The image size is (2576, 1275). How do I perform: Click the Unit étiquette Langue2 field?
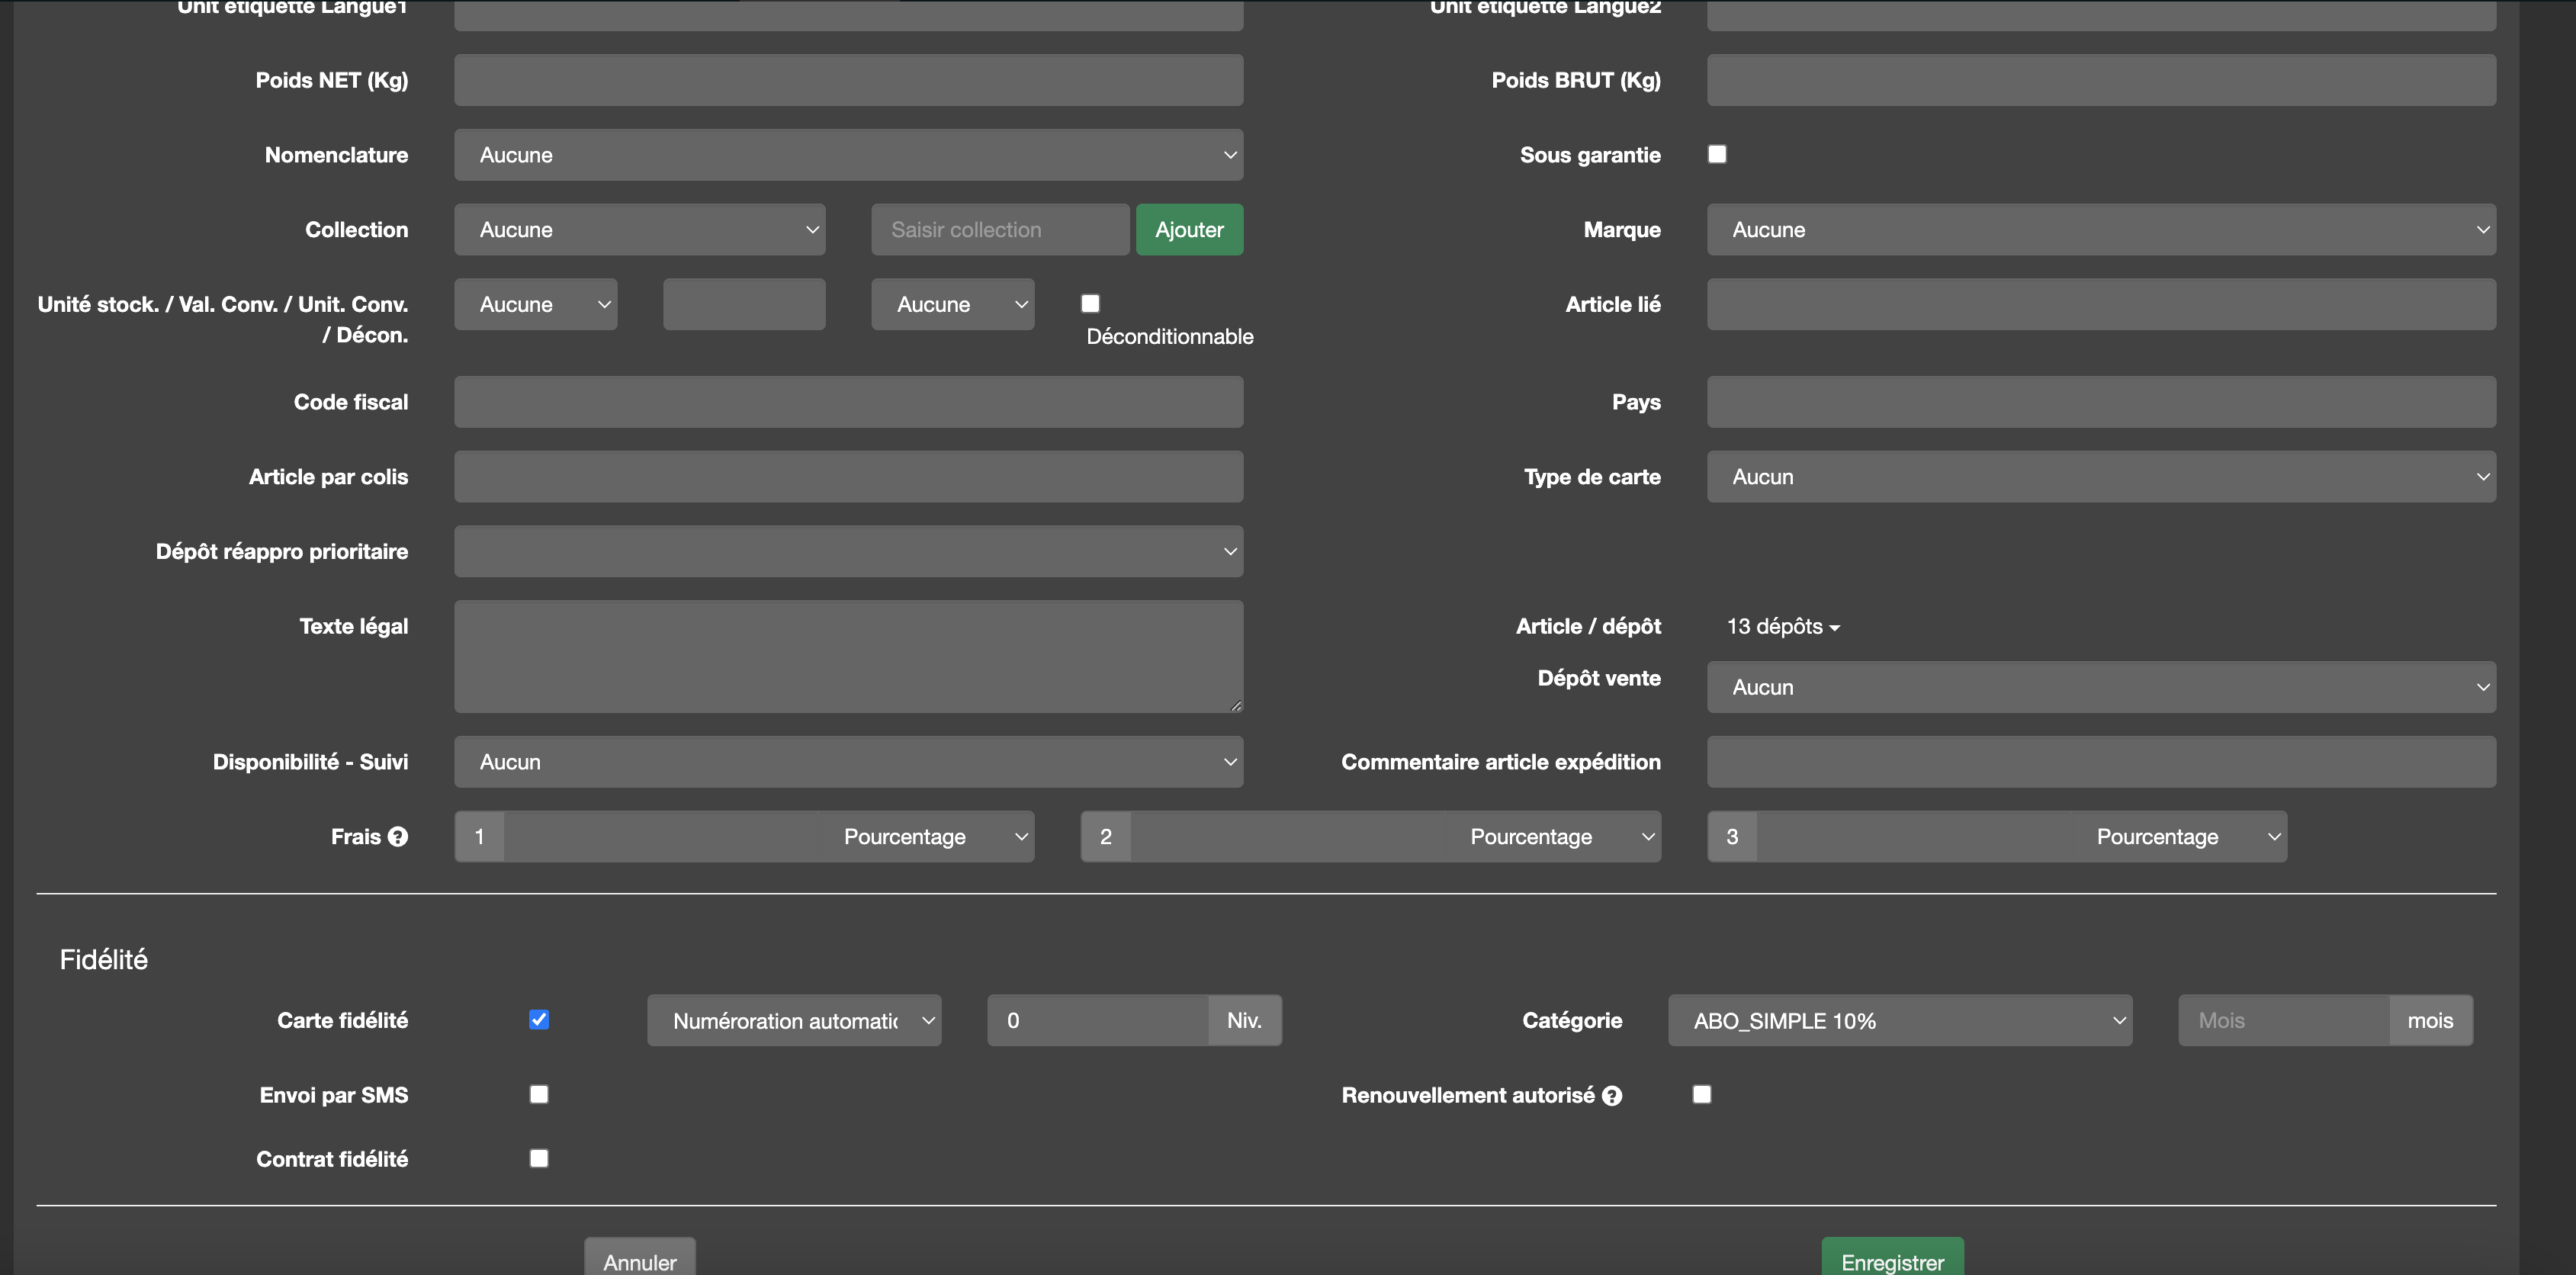point(2101,14)
